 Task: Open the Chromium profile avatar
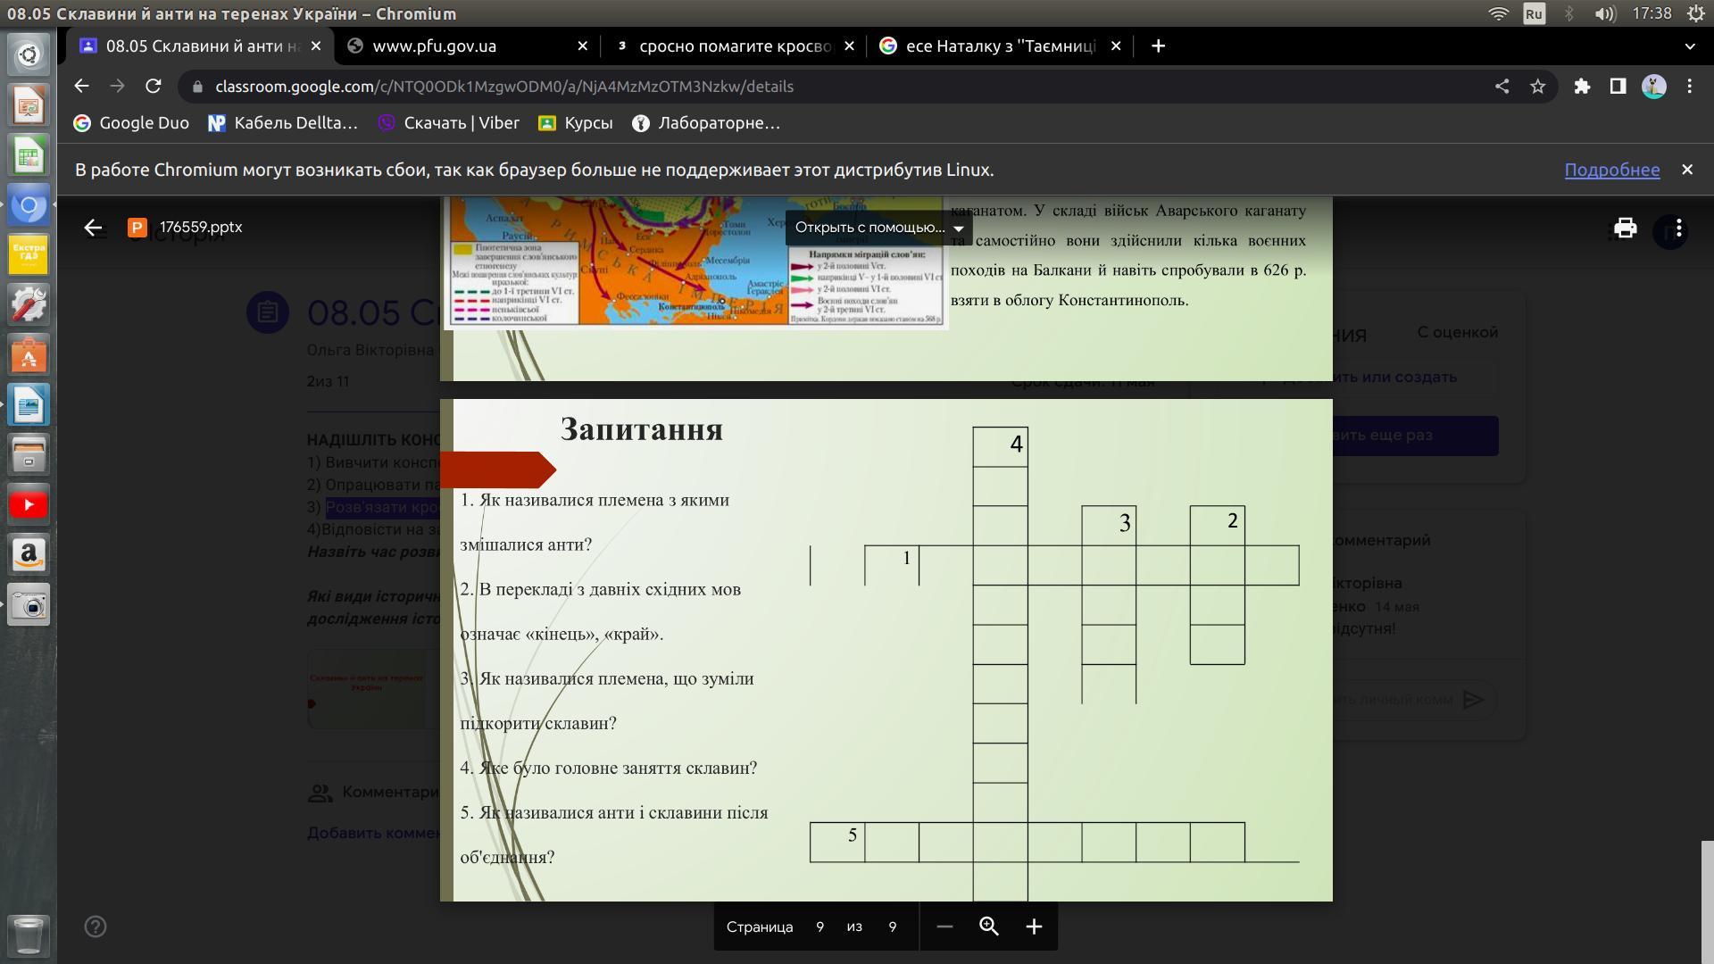click(1654, 87)
